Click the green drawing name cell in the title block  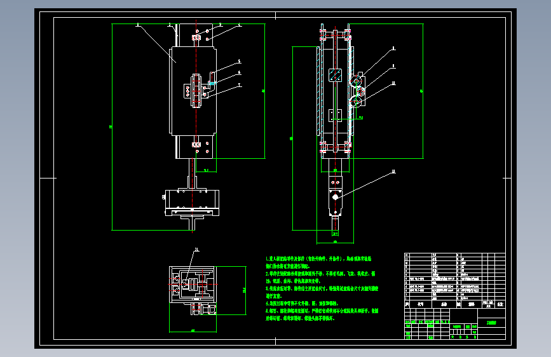point(492,323)
